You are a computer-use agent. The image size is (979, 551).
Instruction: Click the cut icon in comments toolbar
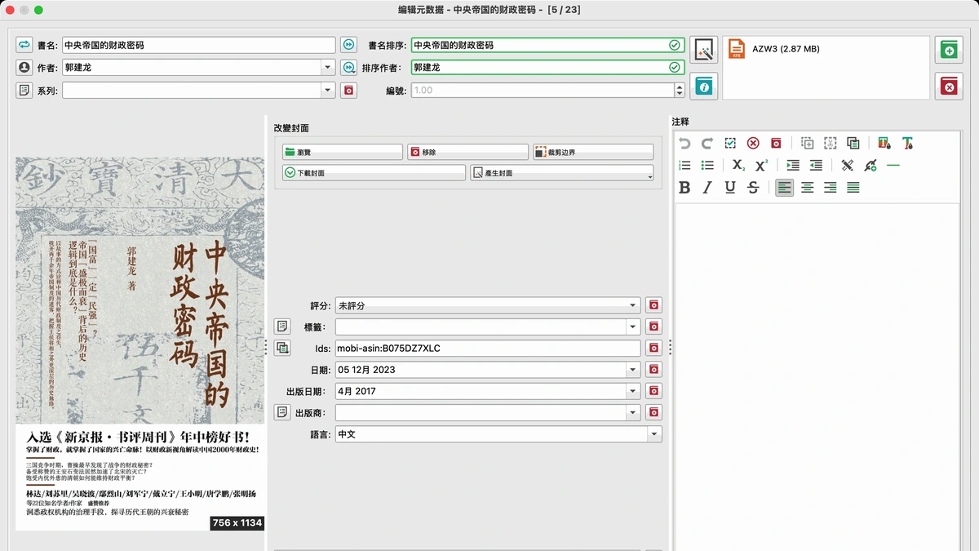tap(830, 143)
